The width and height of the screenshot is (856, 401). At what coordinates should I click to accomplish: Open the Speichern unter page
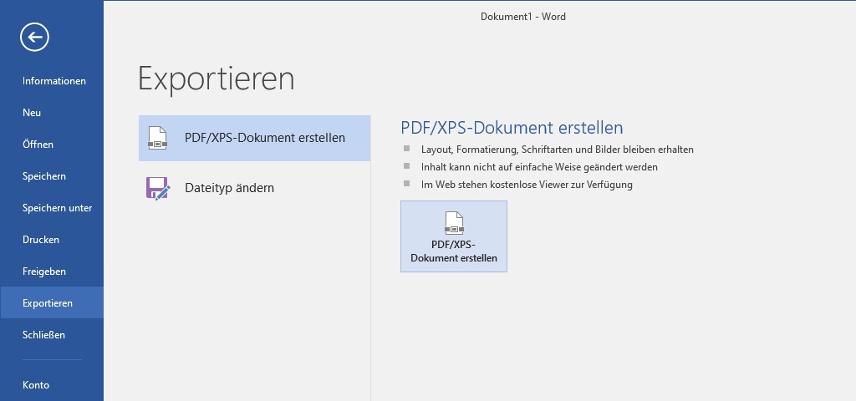[x=57, y=208]
